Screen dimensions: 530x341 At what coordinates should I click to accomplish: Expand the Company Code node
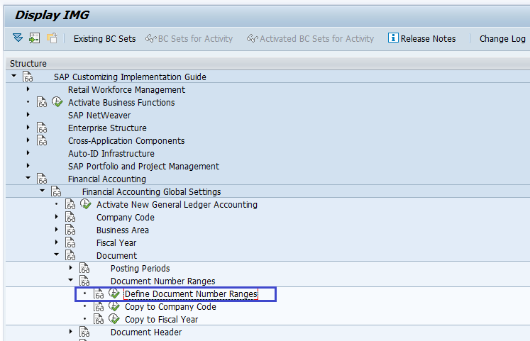pos(57,217)
